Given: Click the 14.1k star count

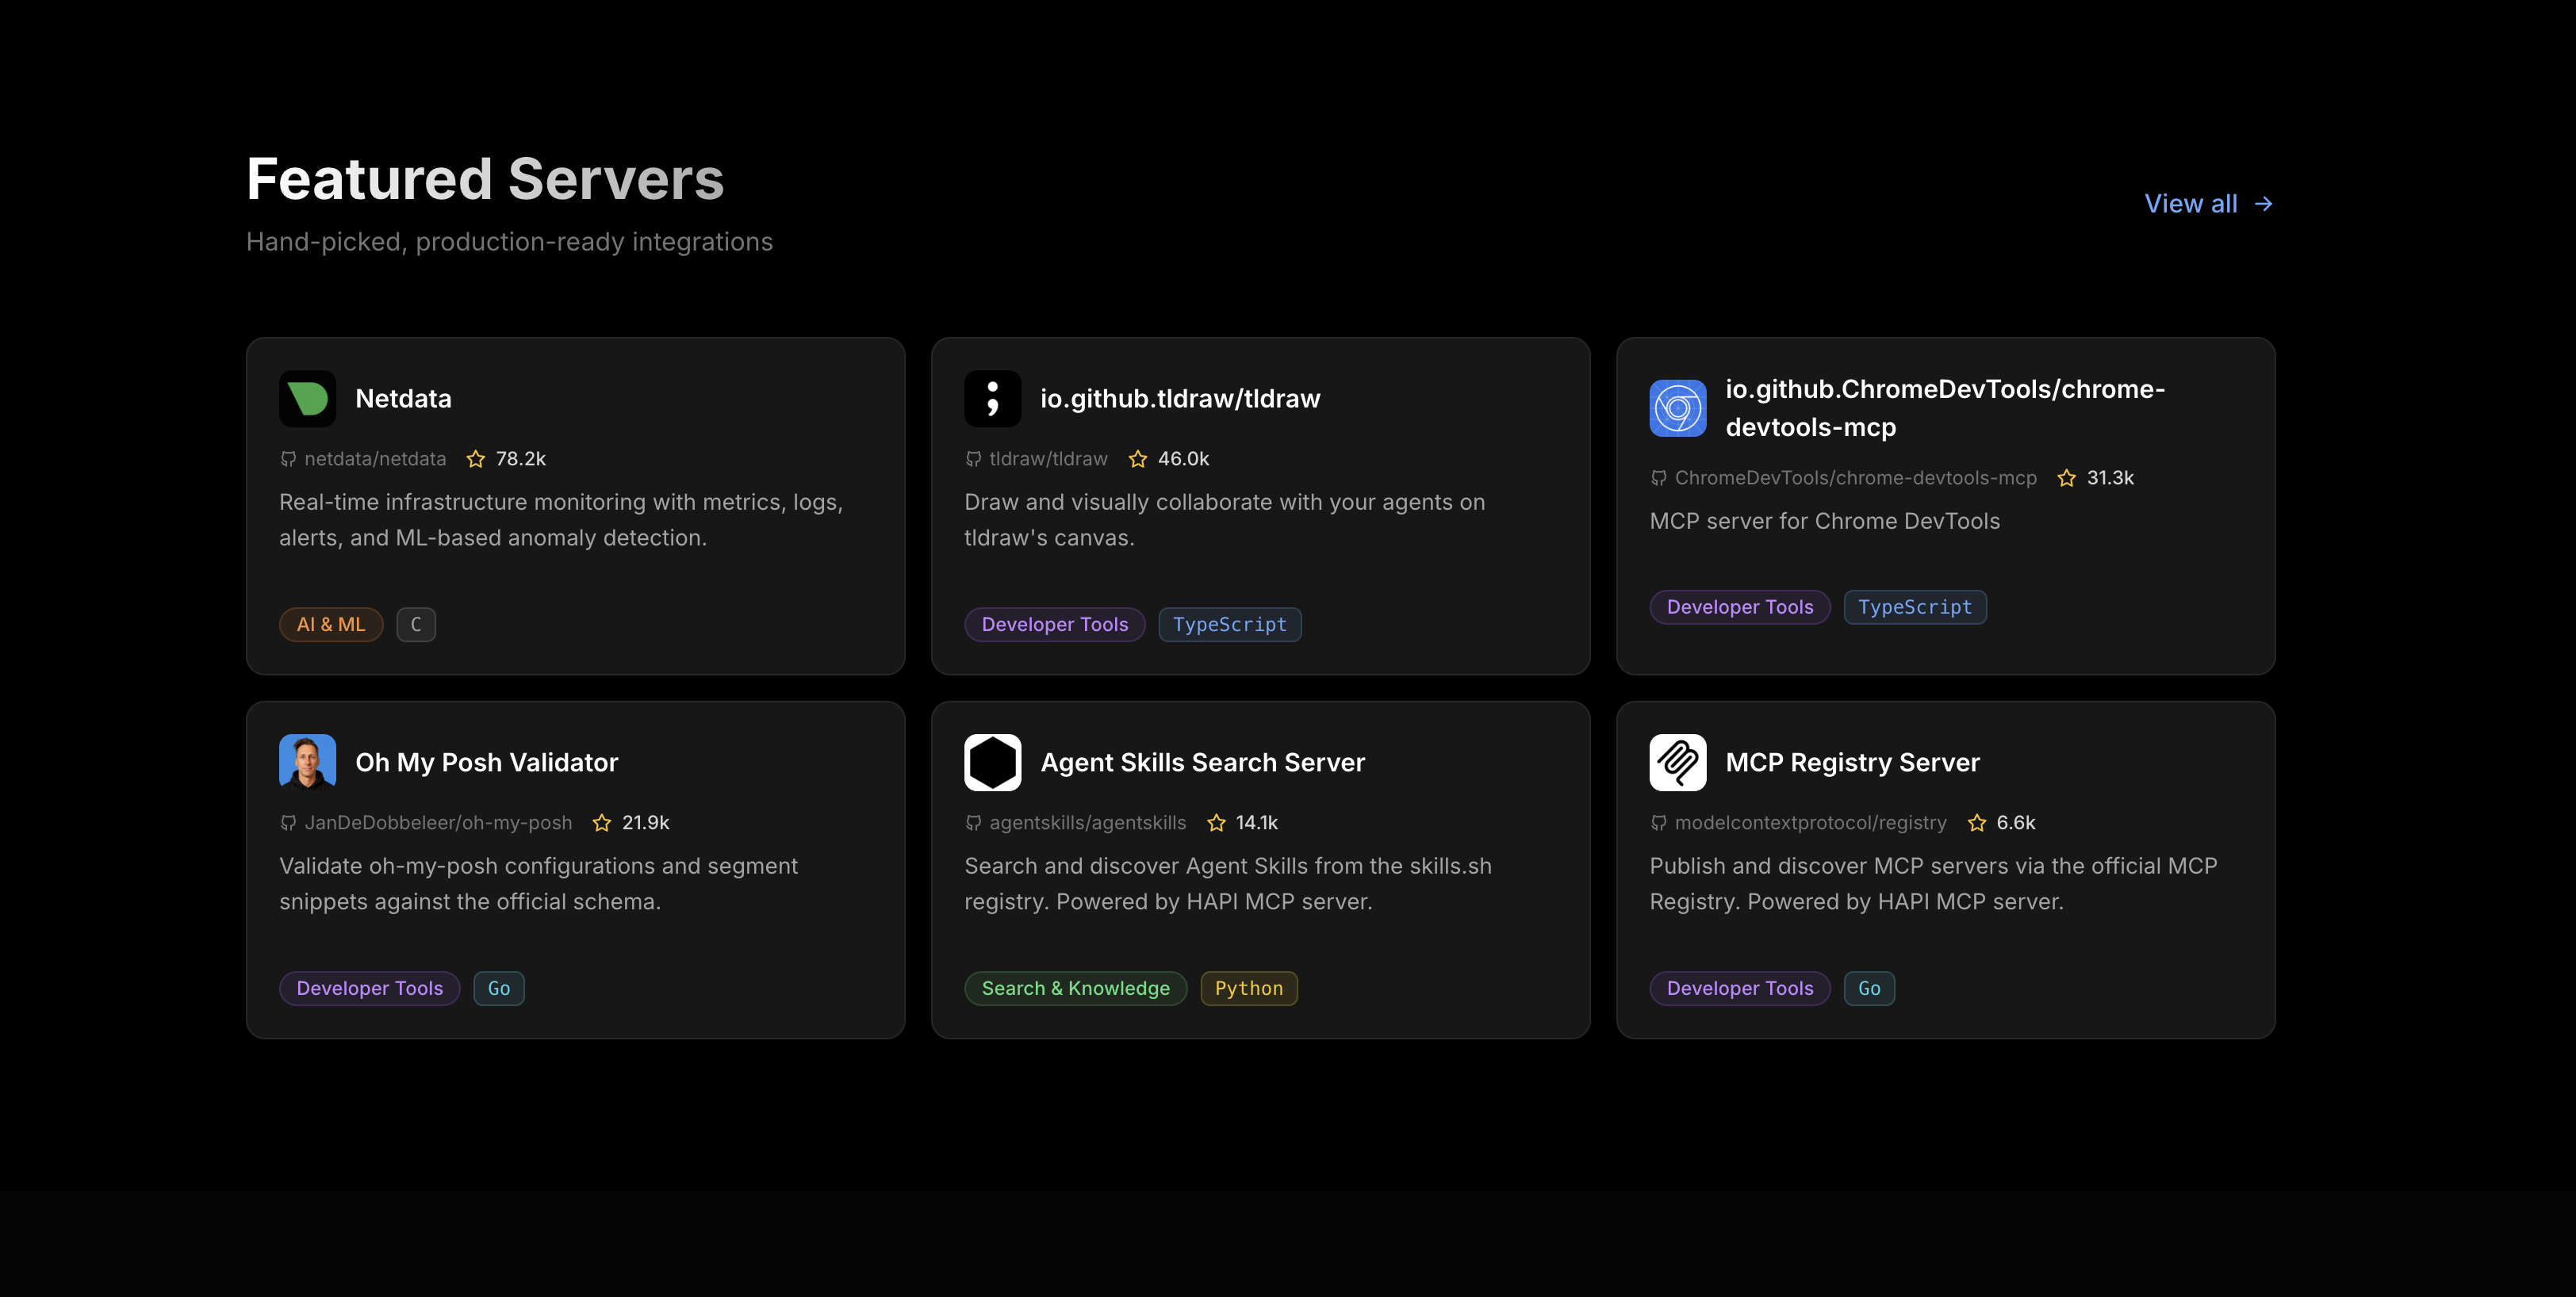Looking at the screenshot, I should click(1257, 822).
